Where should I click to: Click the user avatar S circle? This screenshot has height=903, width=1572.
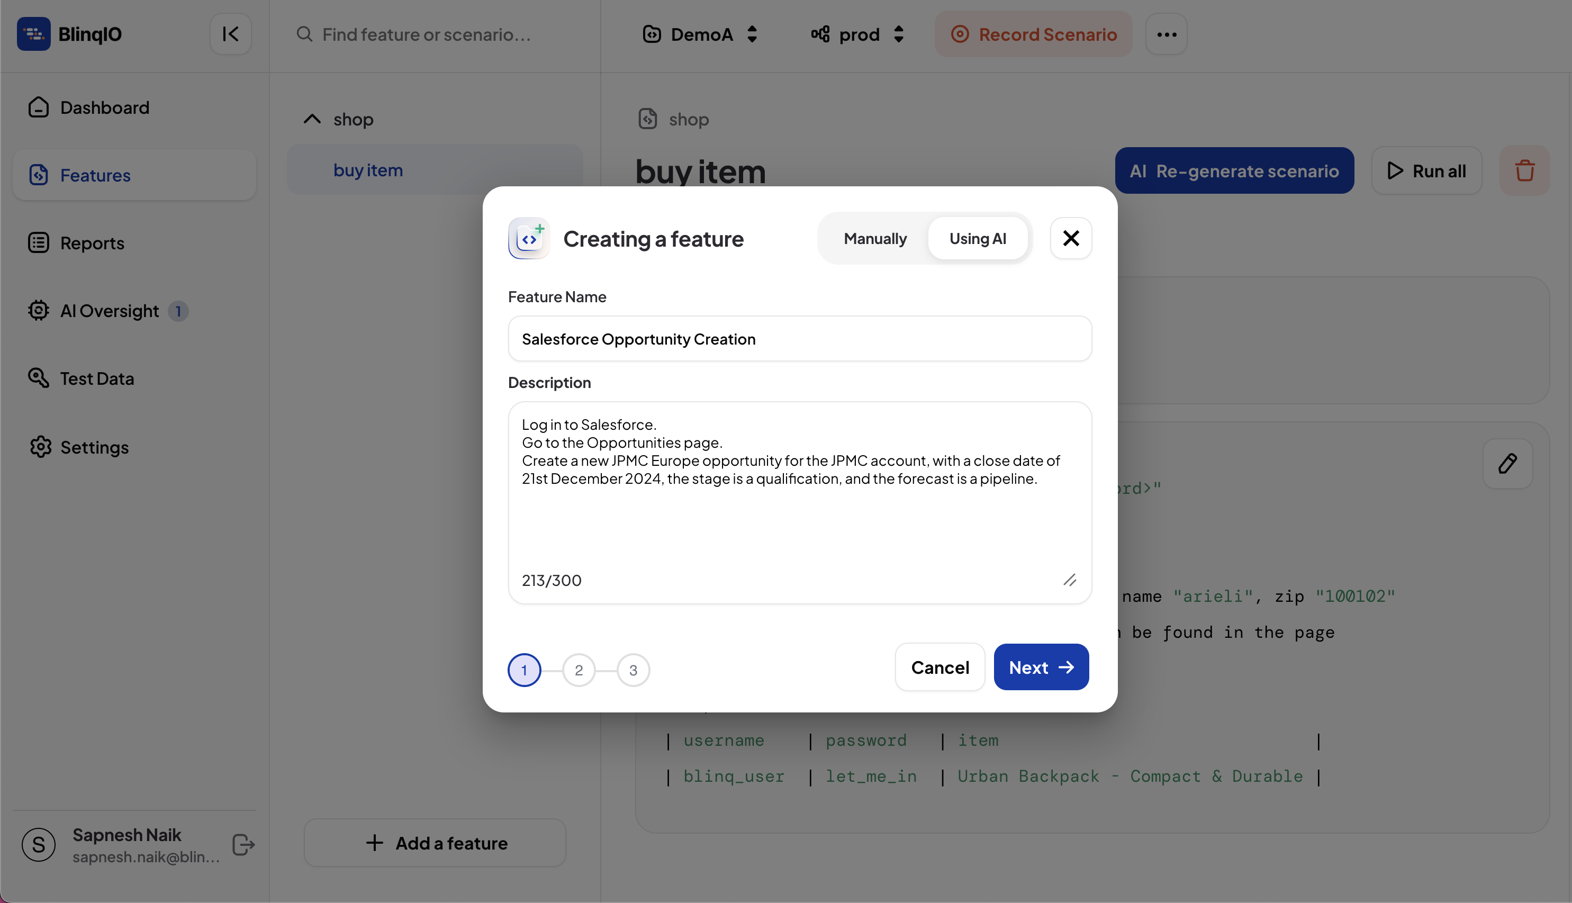39,844
